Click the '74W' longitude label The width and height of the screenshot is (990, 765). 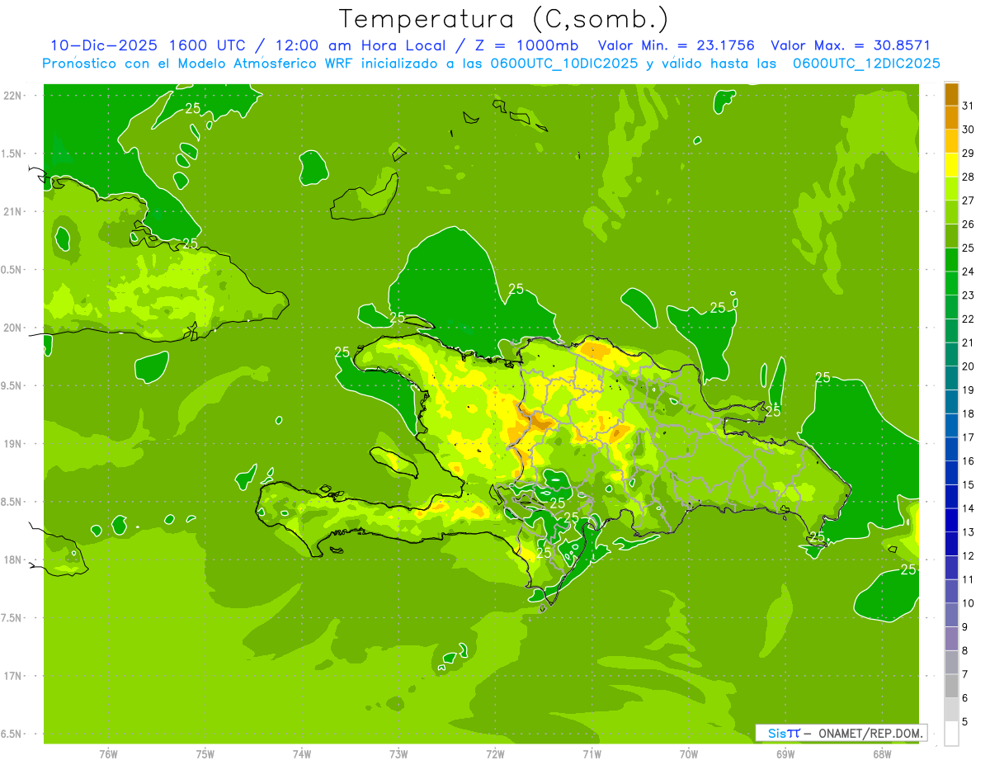coord(302,753)
